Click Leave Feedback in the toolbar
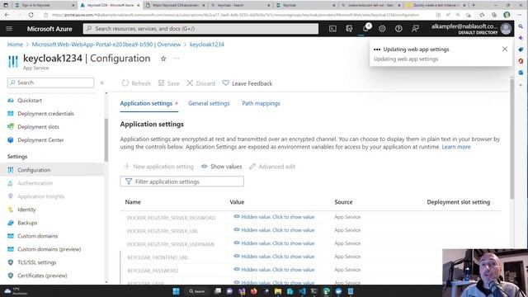Image resolution: width=528 pixels, height=297 pixels. click(x=247, y=83)
